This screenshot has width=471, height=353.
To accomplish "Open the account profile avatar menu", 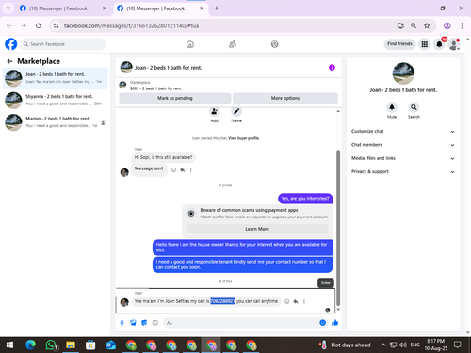I will (x=454, y=44).
